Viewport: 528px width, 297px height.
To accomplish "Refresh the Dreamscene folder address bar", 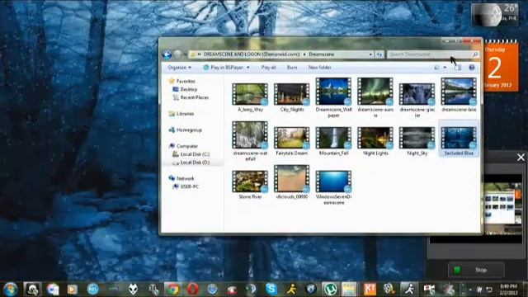I will 379,54.
